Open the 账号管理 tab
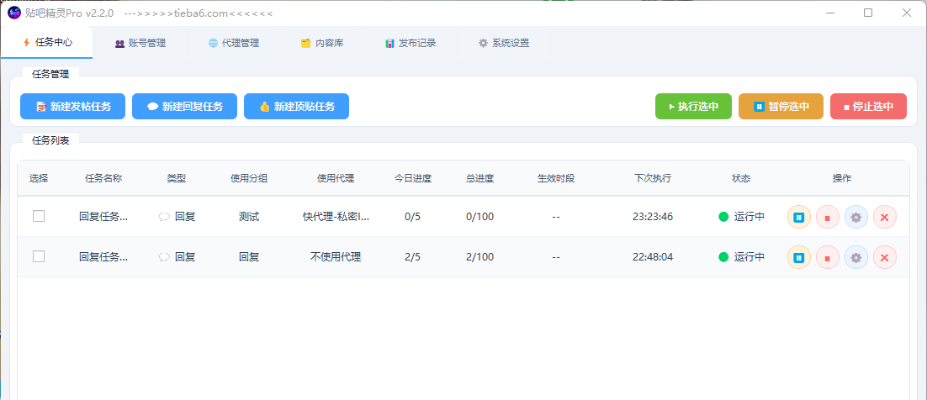927x400 pixels. coord(140,43)
